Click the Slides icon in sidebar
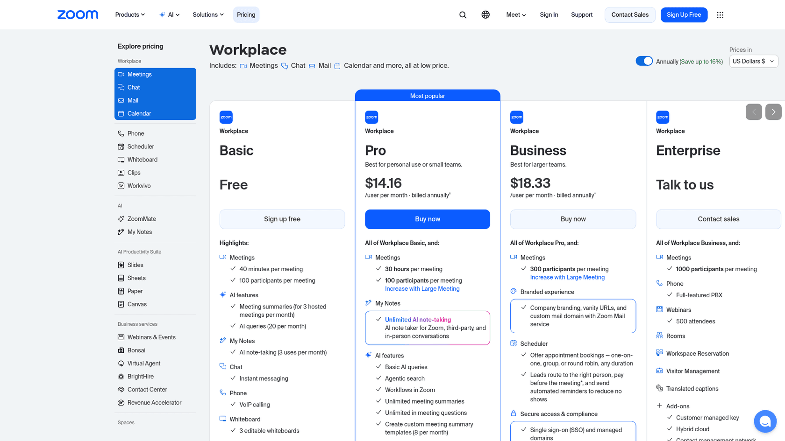The height and width of the screenshot is (441, 785). tap(121, 265)
